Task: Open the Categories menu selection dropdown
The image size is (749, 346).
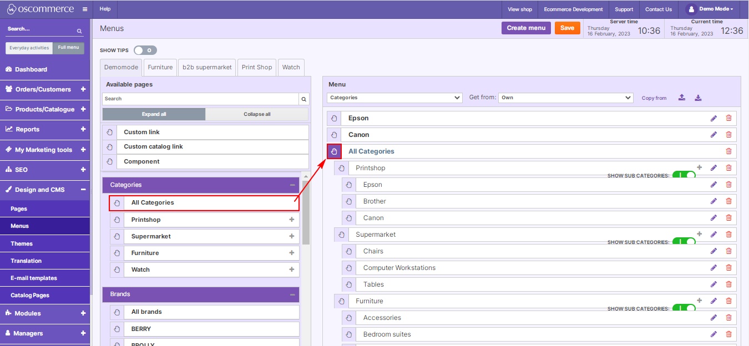Action: point(394,98)
